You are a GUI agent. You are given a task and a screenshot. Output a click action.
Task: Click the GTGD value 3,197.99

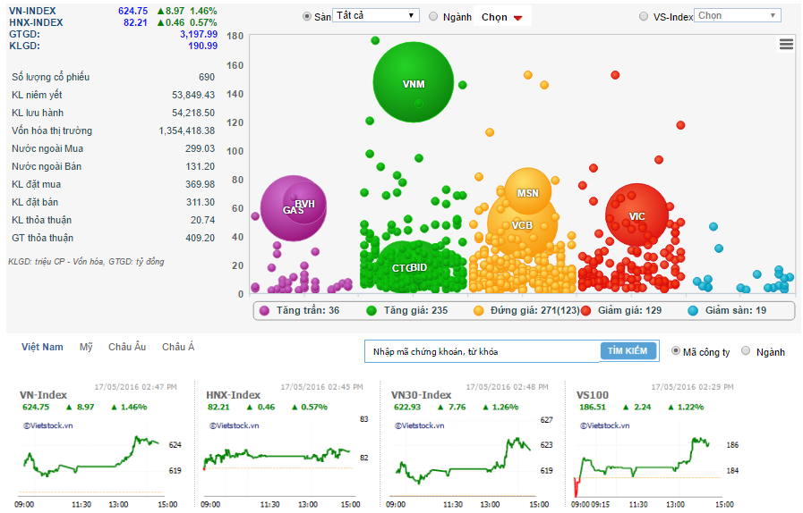coord(199,34)
